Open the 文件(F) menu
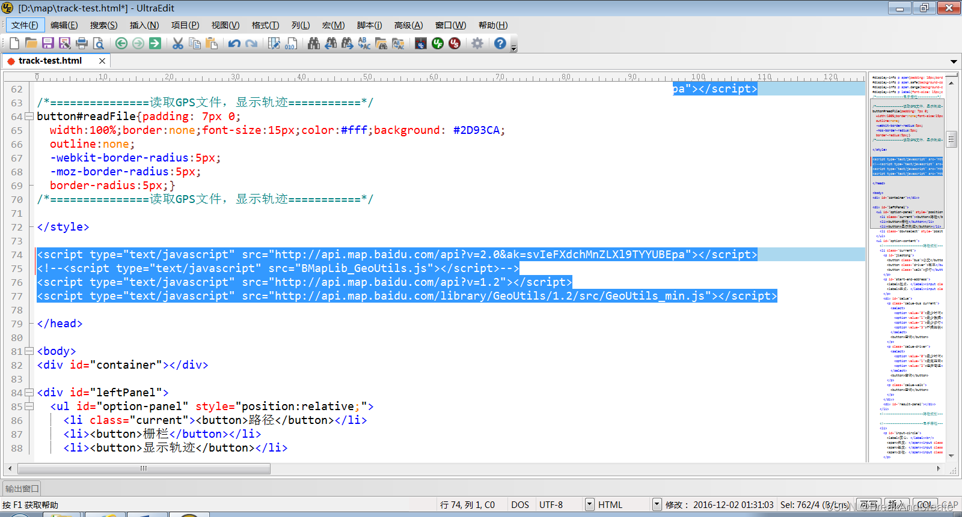This screenshot has height=517, width=962. click(x=25, y=25)
